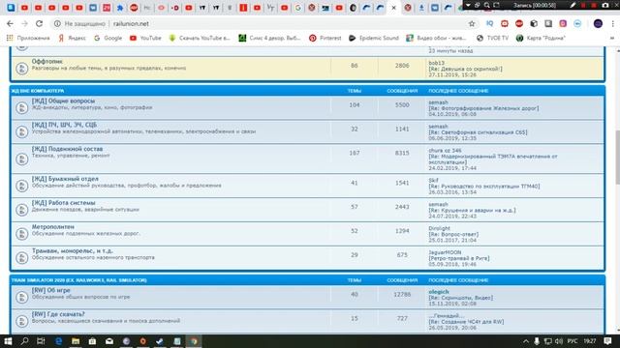
Task: Bookmark this page with the star icon
Action: (x=472, y=23)
